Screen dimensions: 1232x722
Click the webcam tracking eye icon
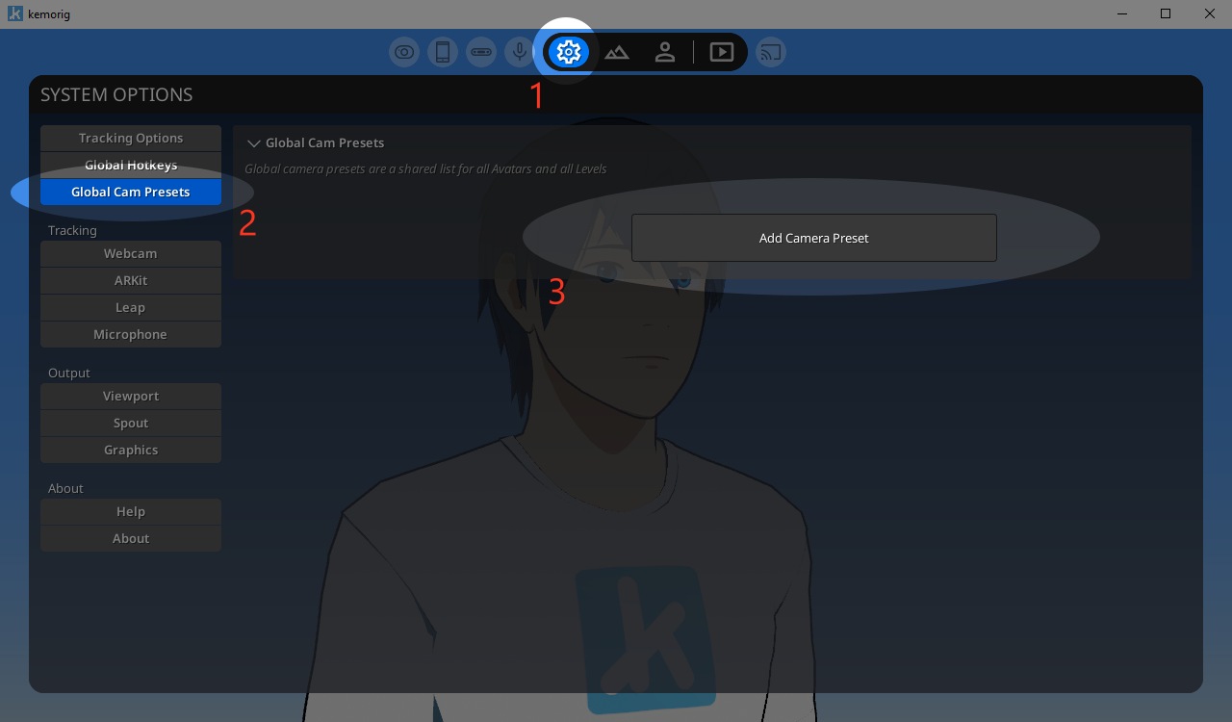tap(404, 52)
